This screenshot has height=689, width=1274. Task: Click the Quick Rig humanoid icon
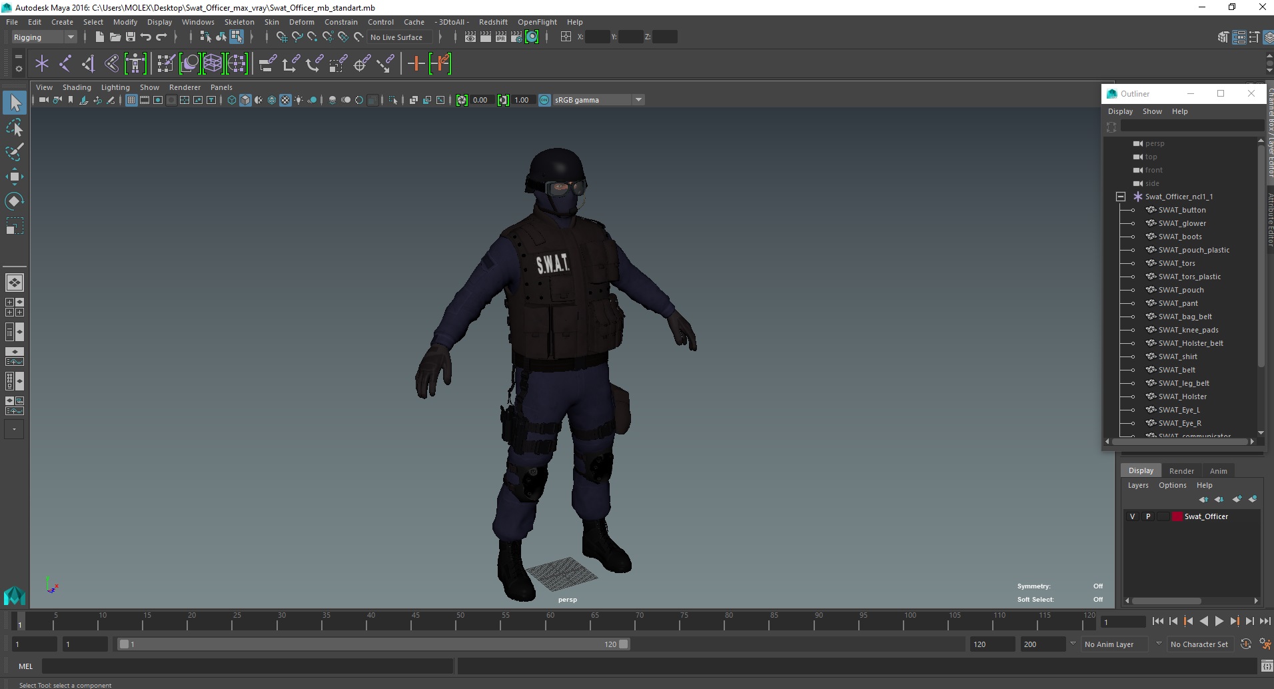tap(135, 64)
